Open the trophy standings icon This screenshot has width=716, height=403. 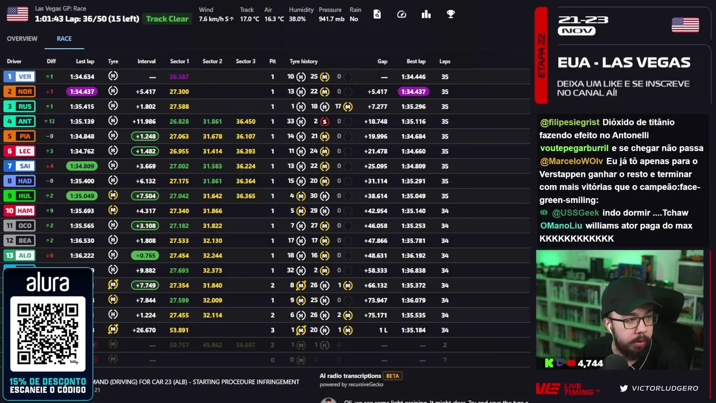point(451,15)
